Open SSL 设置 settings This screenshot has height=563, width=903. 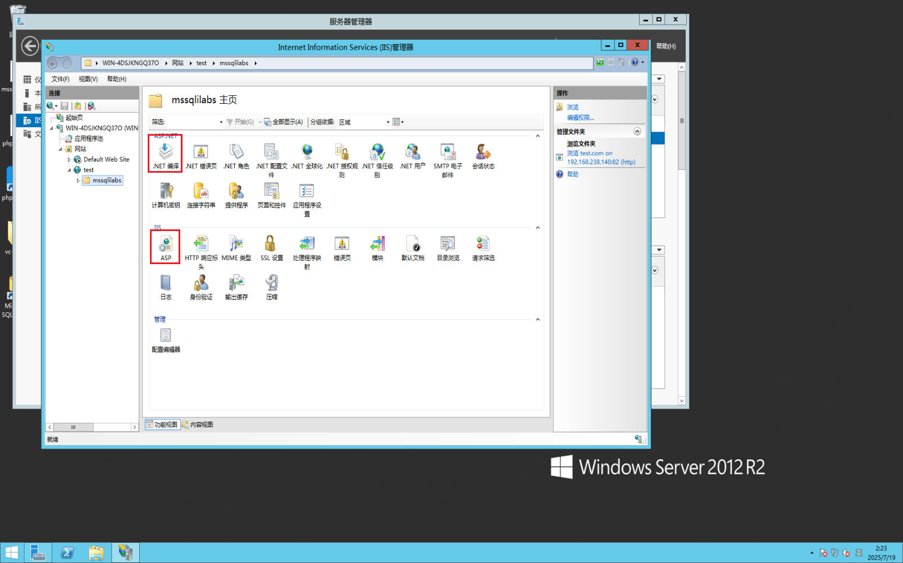[271, 247]
